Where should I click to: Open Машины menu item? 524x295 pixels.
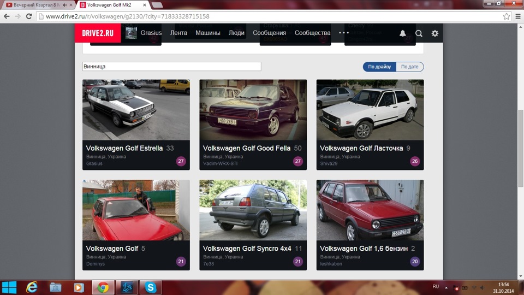click(208, 33)
